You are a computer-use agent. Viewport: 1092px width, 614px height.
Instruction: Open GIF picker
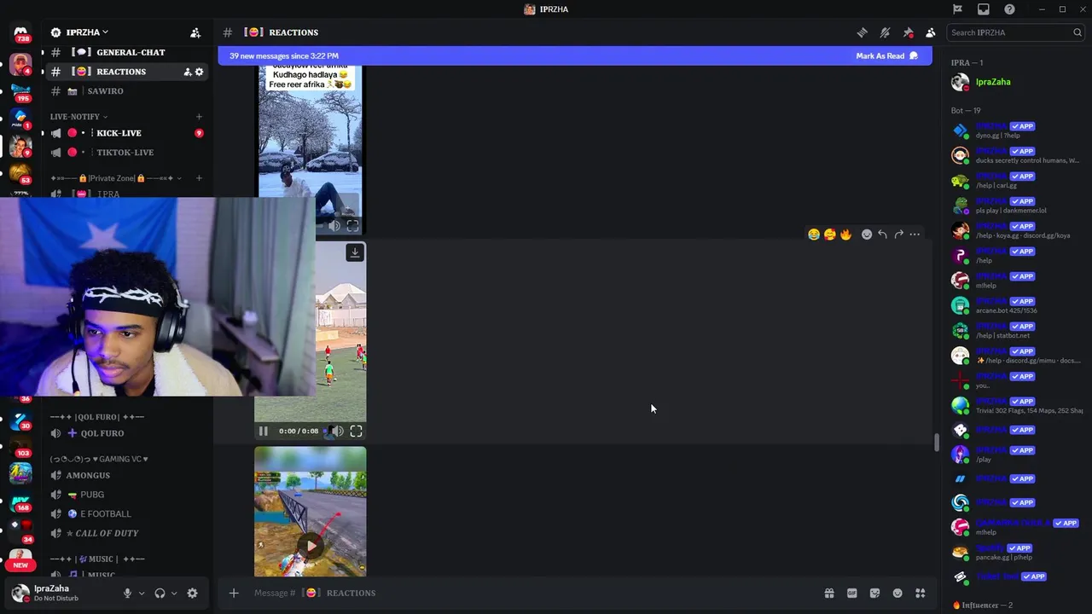click(x=851, y=594)
